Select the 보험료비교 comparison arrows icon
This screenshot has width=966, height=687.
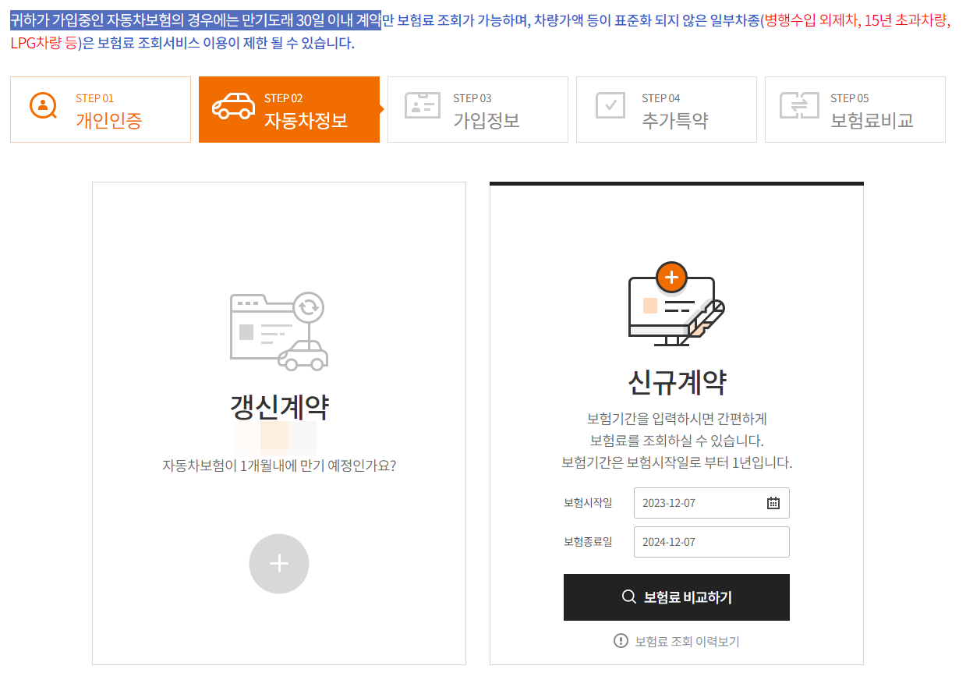point(801,105)
